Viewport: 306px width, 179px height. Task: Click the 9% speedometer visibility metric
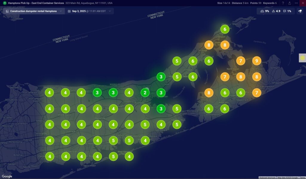265,11
